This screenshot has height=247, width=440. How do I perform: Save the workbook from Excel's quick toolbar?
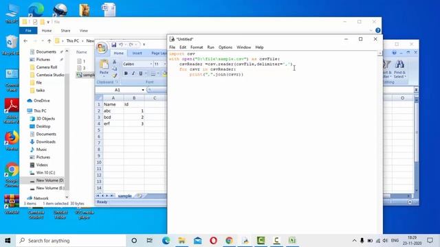click(113, 45)
